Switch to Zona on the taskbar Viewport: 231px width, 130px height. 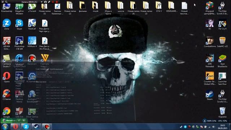pyautogui.click(x=26, y=127)
